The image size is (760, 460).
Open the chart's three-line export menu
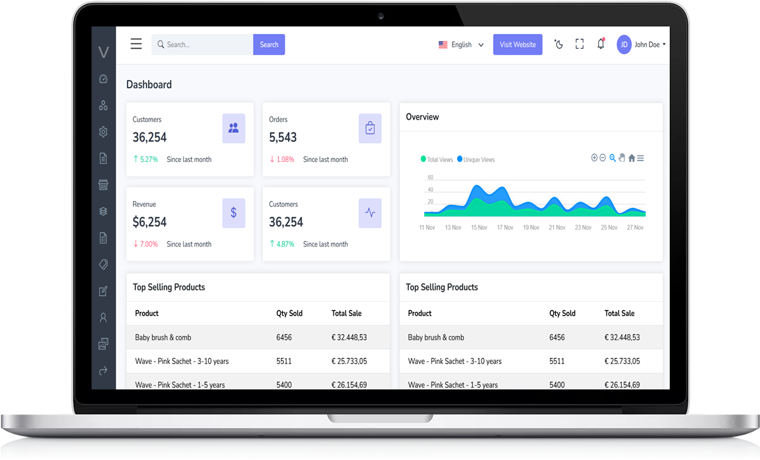pyautogui.click(x=641, y=158)
